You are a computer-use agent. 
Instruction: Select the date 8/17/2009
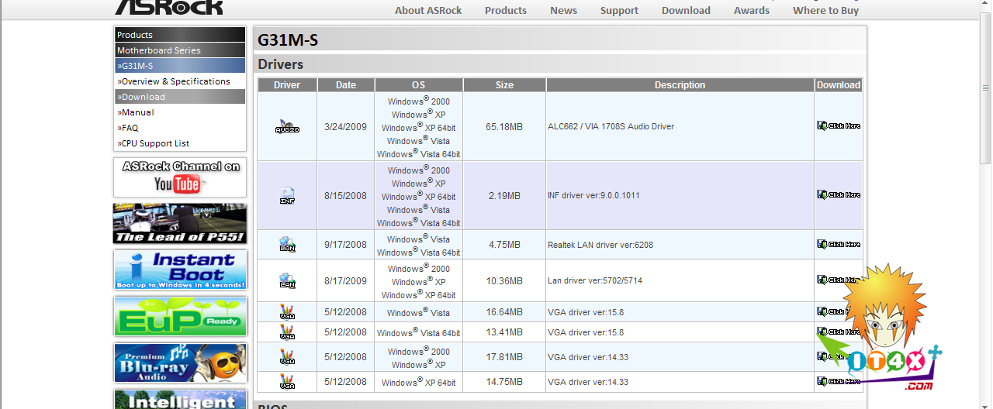346,280
